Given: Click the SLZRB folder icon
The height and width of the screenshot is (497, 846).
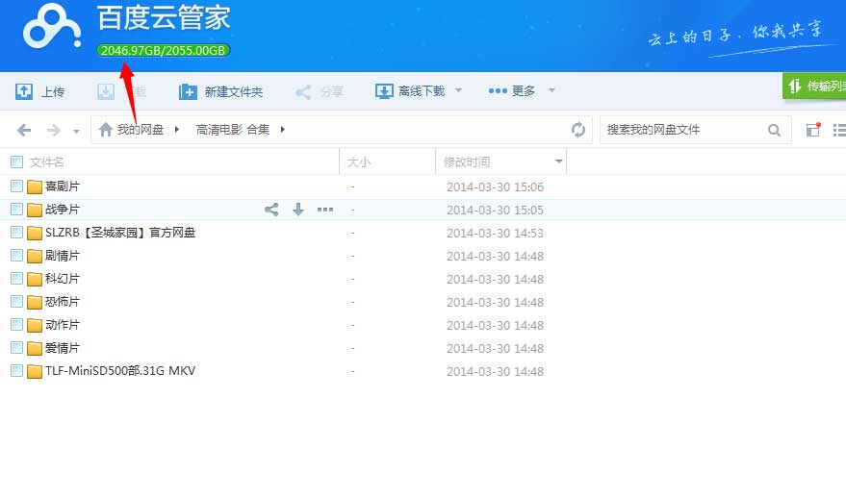Looking at the screenshot, I should [x=35, y=233].
